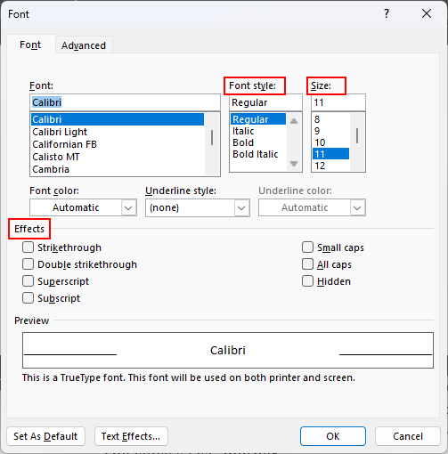Enable the Strikethrough checkbox
Screen dimensions: 448x454
point(28,247)
